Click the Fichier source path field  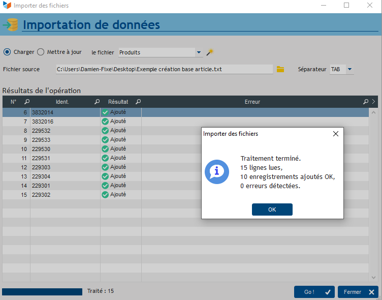(x=164, y=69)
